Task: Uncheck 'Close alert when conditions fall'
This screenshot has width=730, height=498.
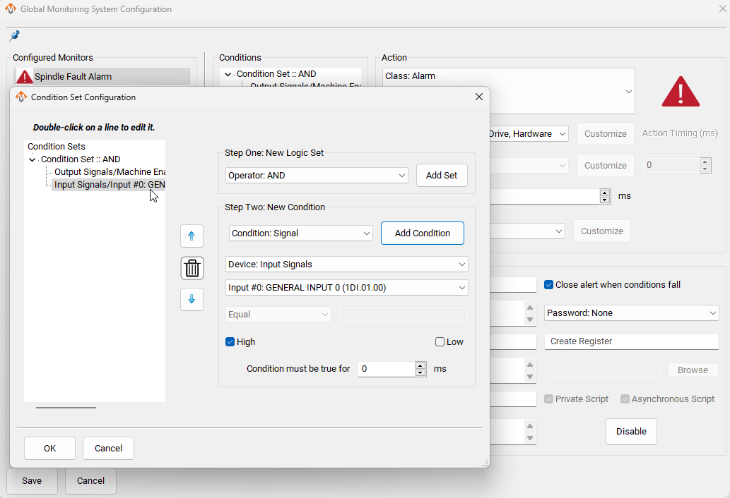Action: pos(549,285)
